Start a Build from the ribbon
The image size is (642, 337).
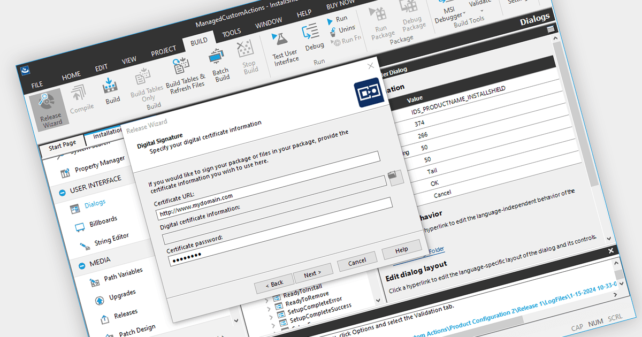pos(111,90)
